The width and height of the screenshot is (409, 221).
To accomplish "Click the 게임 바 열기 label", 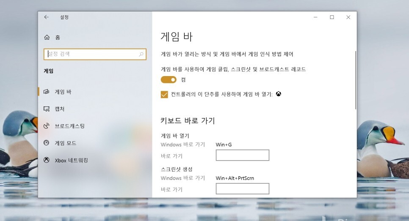I will [x=175, y=136].
